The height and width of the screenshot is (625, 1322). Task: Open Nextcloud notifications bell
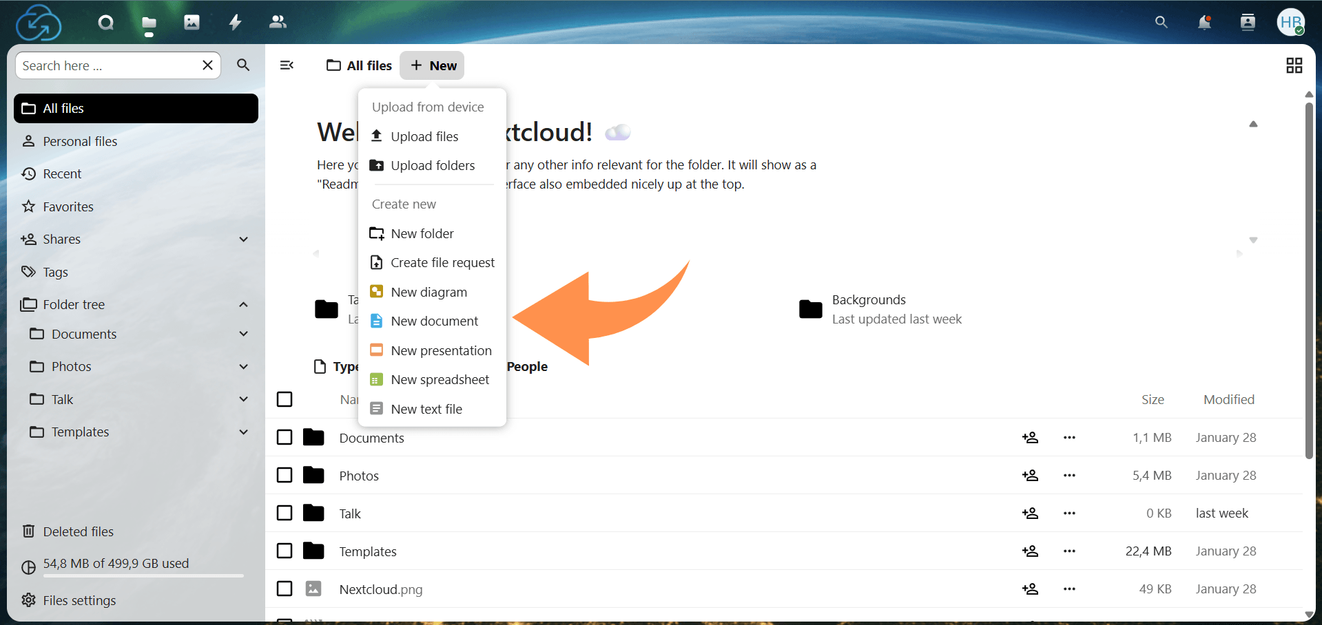point(1204,22)
